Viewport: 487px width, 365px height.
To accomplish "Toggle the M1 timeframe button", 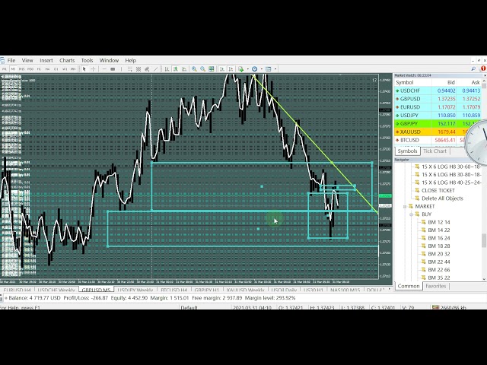I will point(5,68).
